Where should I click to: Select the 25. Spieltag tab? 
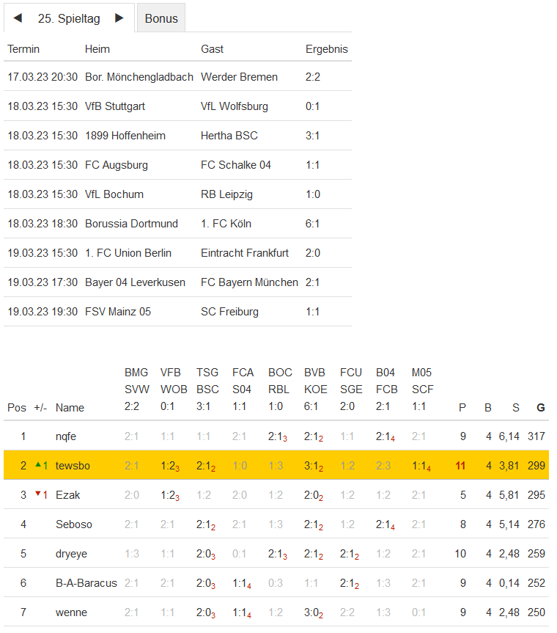coord(69,19)
